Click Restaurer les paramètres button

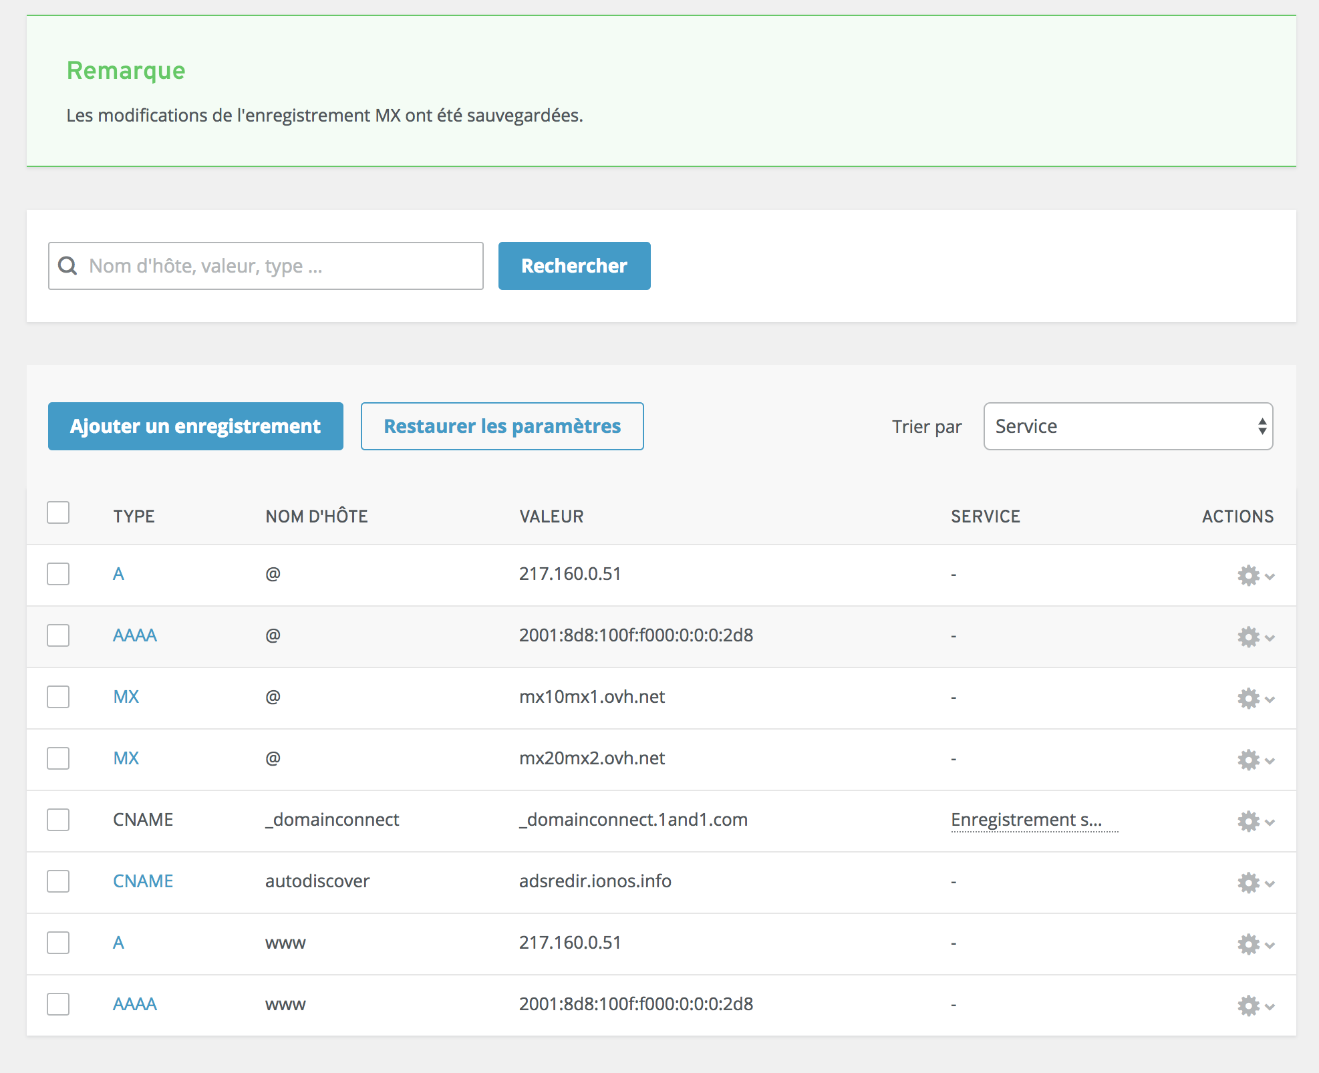502,426
